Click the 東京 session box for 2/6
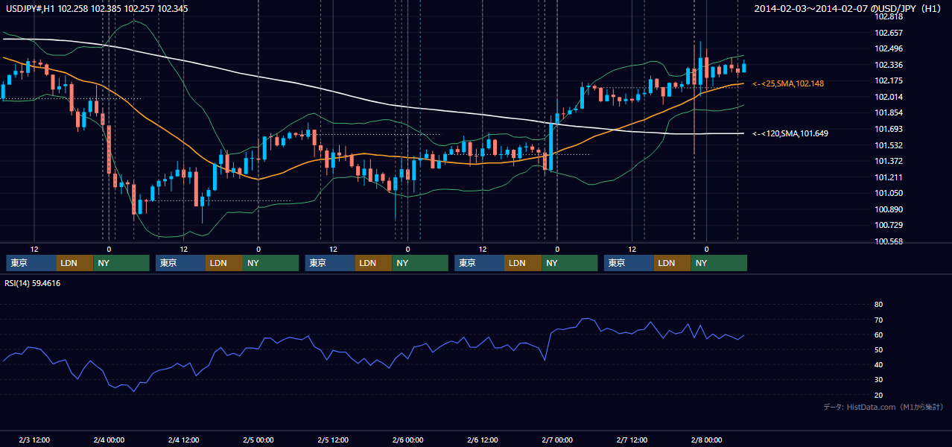 click(479, 263)
